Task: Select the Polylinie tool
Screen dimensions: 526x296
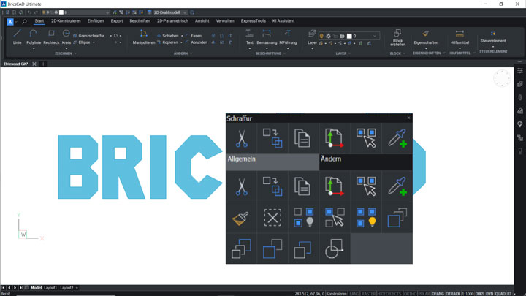Action: point(34,37)
